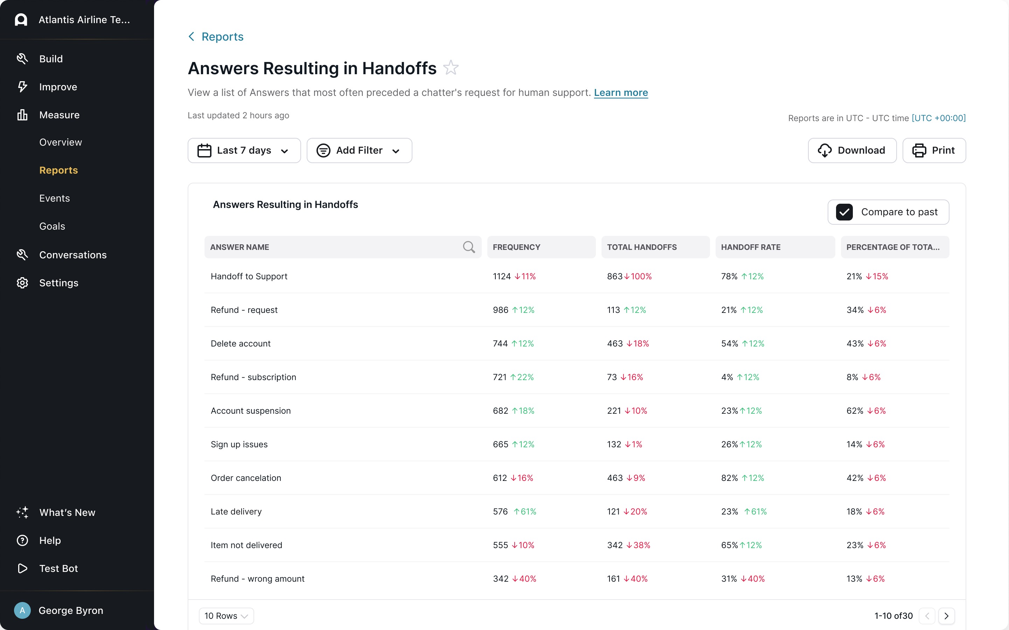Expand the Add Filter dropdown
The image size is (1009, 630).
tap(359, 150)
